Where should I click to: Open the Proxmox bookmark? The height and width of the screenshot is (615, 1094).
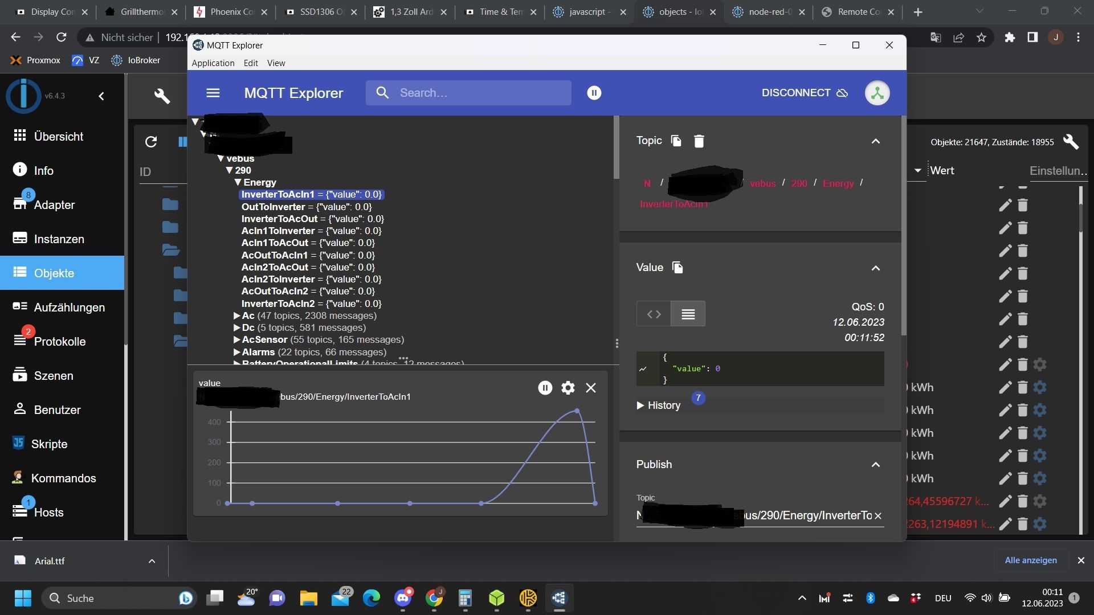[x=35, y=60]
